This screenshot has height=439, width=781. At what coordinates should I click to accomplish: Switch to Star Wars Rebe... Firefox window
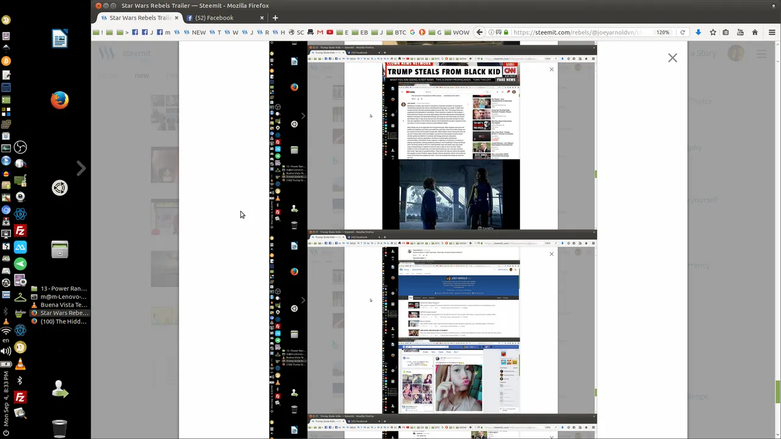59,313
